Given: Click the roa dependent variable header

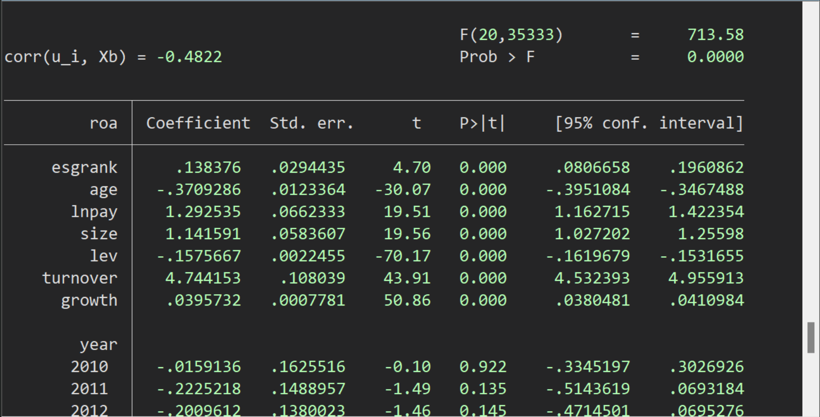Looking at the screenshot, I should [103, 123].
